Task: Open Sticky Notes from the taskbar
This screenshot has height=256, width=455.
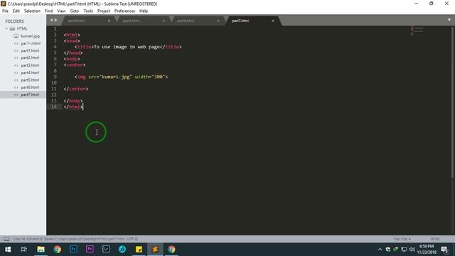Action: click(139, 250)
